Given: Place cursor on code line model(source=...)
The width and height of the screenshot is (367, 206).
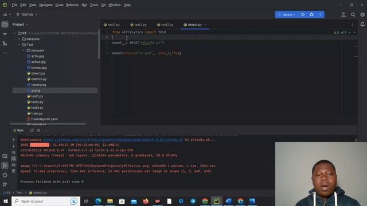Looking at the screenshot, I should 147,53.
